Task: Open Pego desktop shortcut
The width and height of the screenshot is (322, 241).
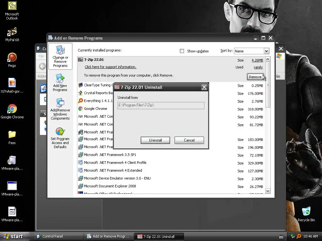Action: (x=12, y=60)
